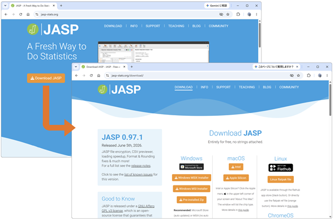This screenshot has height=221, width=334.
Task: Click the profile avatar icon in back window
Action: (249, 15)
